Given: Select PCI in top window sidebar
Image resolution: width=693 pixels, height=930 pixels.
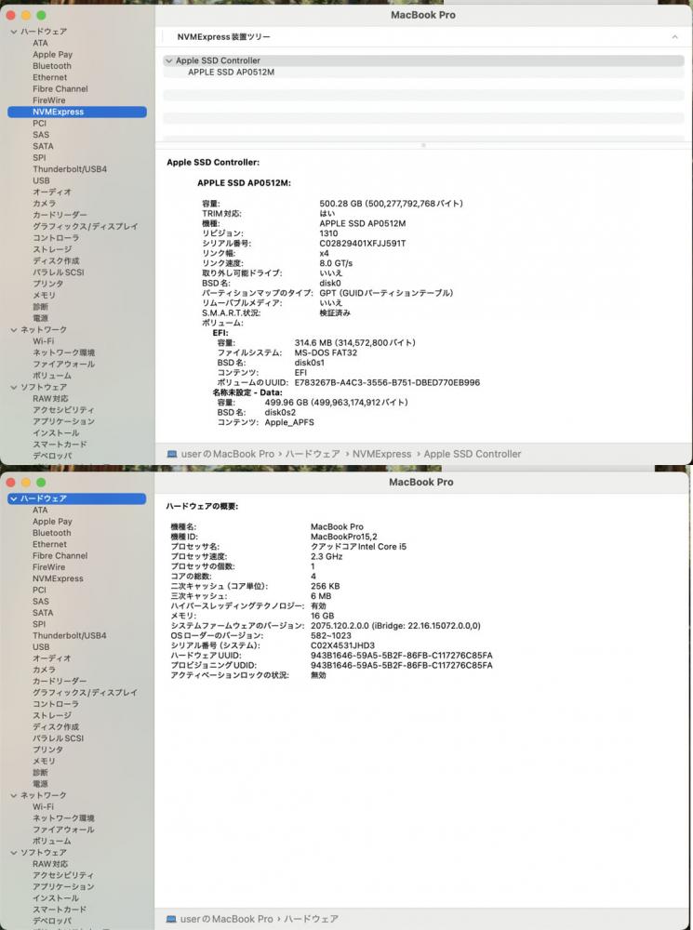Looking at the screenshot, I should pyautogui.click(x=39, y=124).
